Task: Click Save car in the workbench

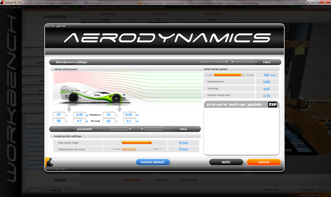Action: click(271, 190)
